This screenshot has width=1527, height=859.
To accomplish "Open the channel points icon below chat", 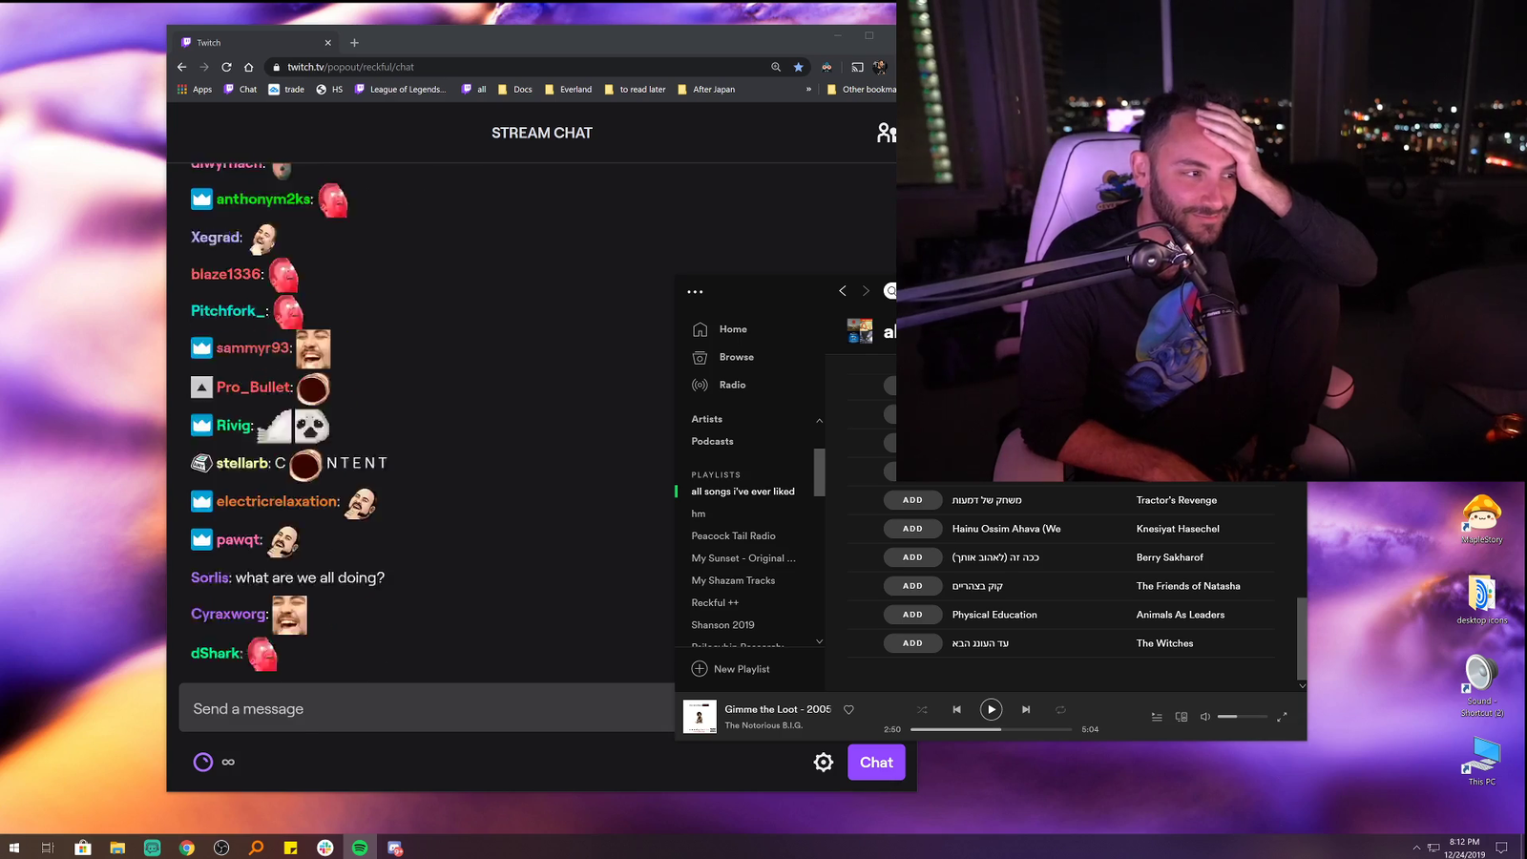I will (203, 762).
